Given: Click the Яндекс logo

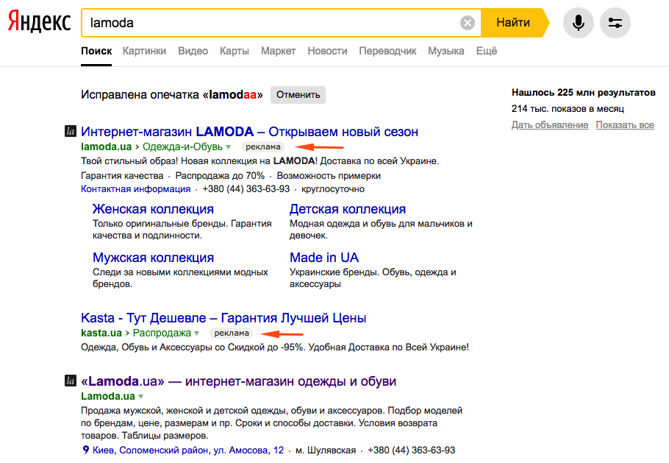Looking at the screenshot, I should click(x=39, y=21).
